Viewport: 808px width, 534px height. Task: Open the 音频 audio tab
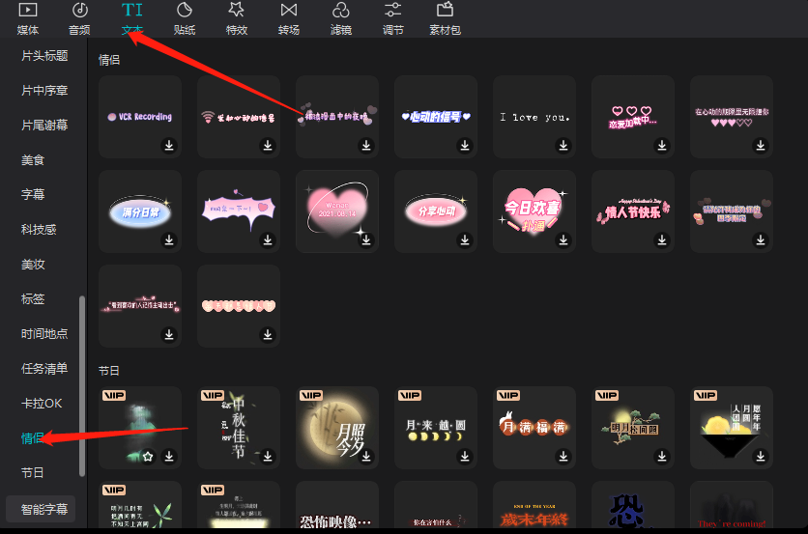[79, 18]
